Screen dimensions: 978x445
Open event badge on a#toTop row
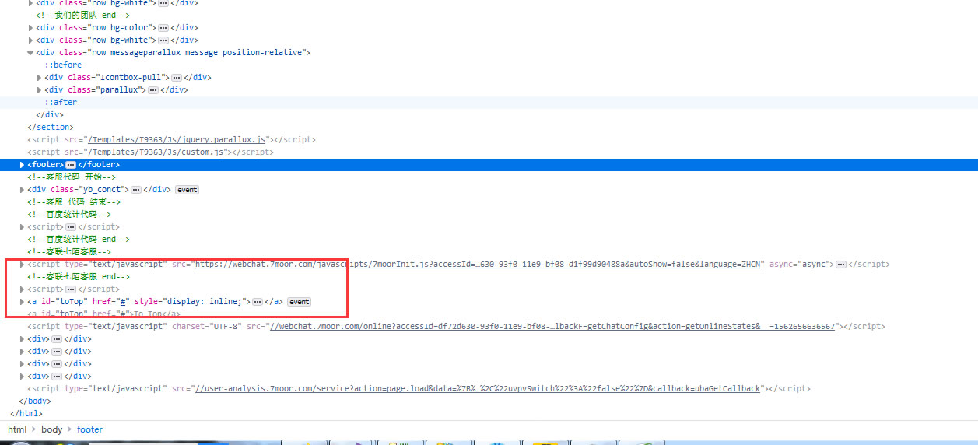click(x=300, y=302)
